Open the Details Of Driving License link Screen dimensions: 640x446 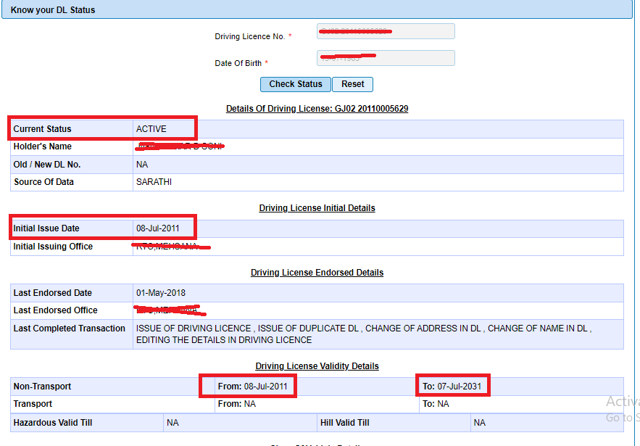point(317,108)
